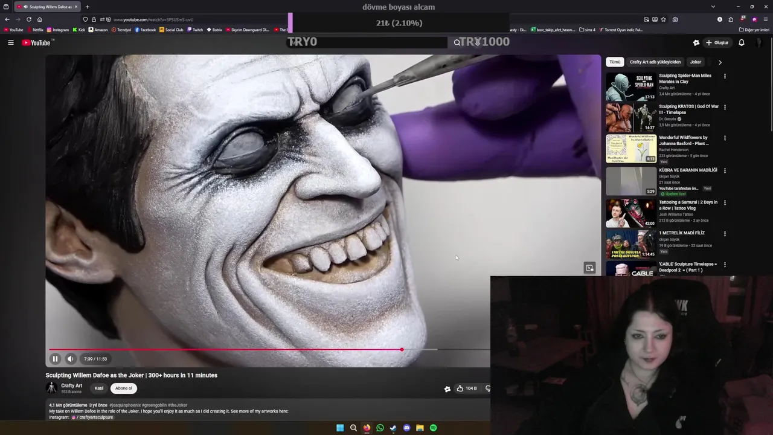The width and height of the screenshot is (773, 435).
Task: Open Steam from the taskbar
Action: [393, 428]
